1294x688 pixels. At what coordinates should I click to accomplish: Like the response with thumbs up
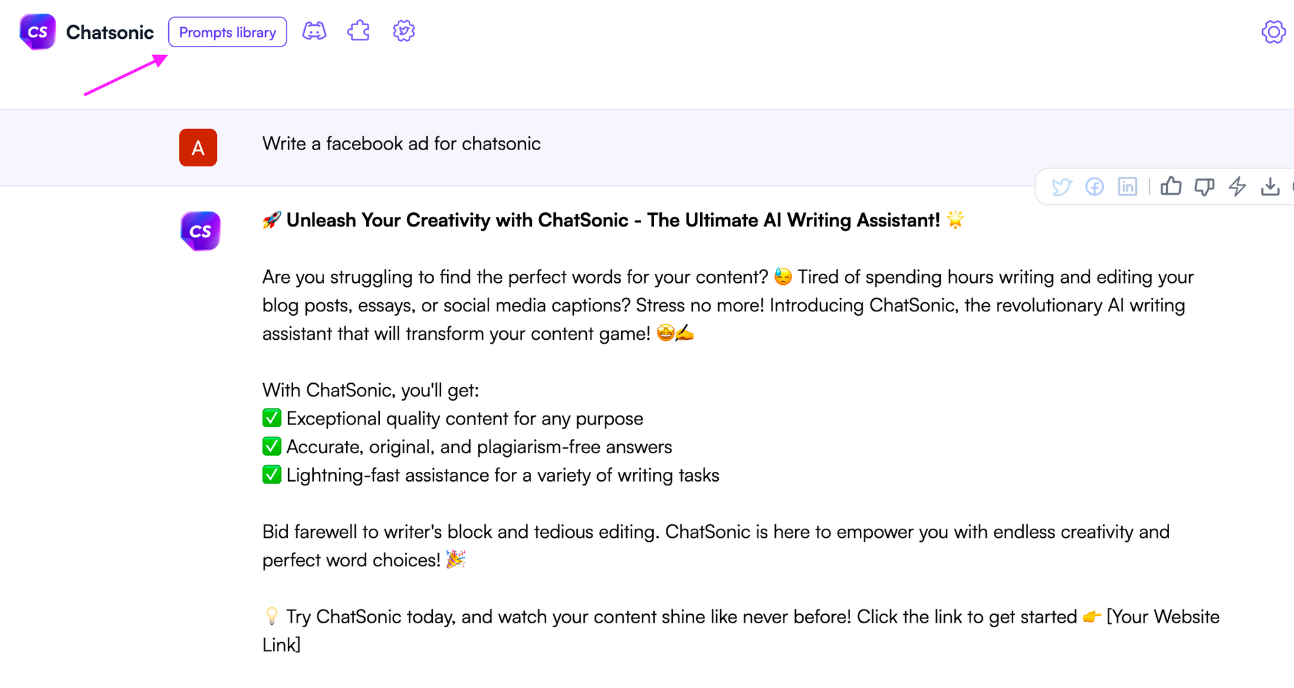pos(1170,187)
